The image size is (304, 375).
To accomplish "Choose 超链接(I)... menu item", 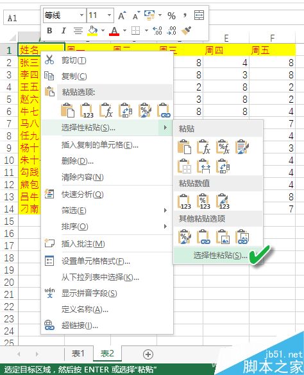I will click(x=107, y=326).
